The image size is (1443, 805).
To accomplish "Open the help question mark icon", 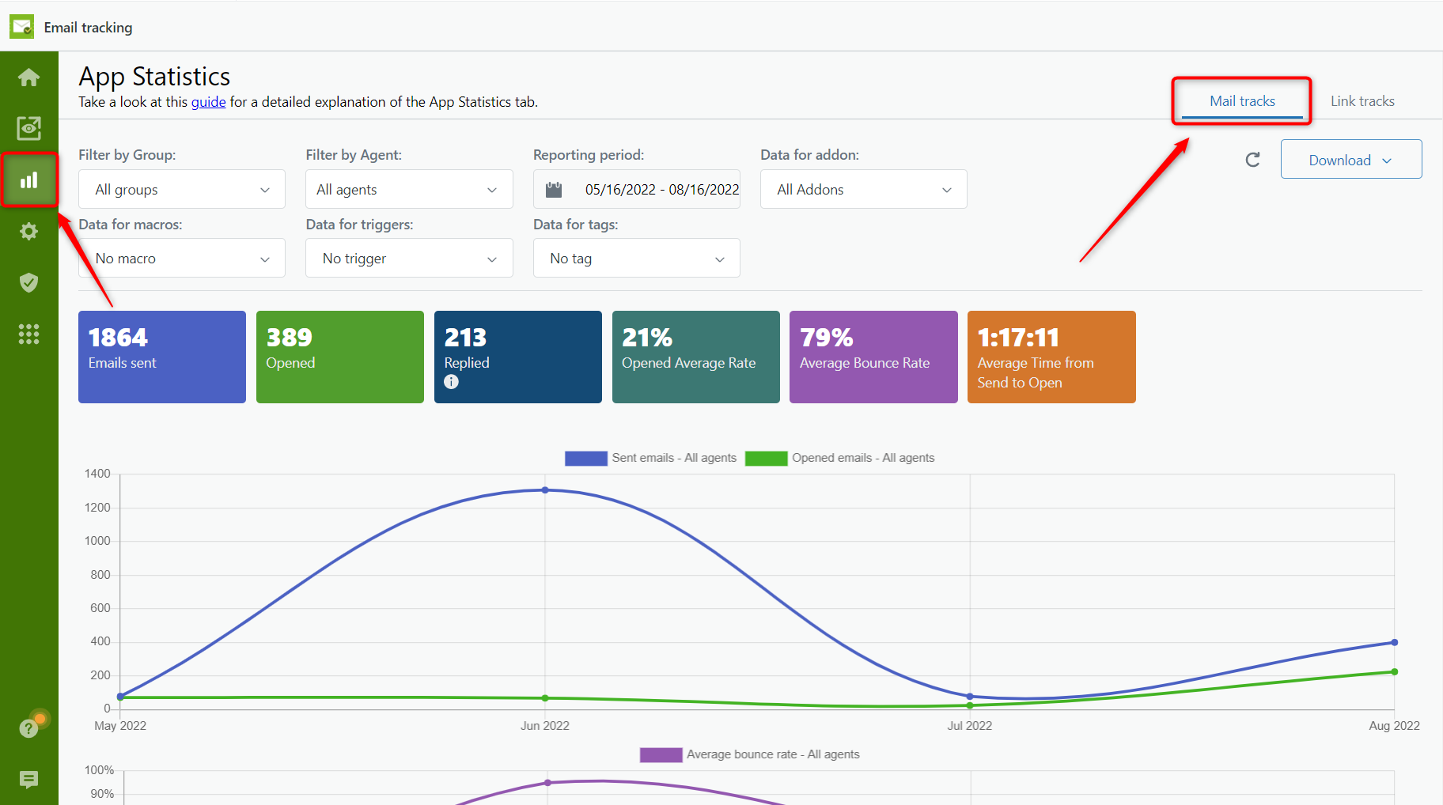I will (28, 728).
